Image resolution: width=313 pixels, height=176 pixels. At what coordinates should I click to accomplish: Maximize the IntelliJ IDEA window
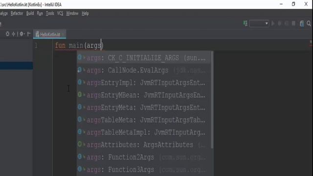(x=293, y=4)
